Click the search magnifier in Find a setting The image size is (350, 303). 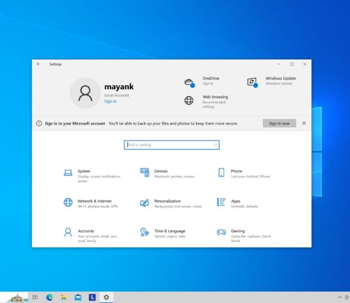tap(216, 145)
